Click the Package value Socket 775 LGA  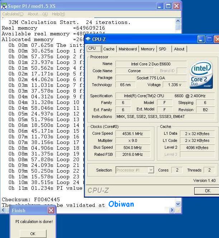[151, 78]
